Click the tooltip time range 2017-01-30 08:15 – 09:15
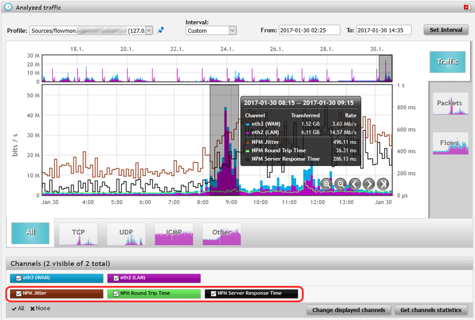The height and width of the screenshot is (320, 475). 299,103
